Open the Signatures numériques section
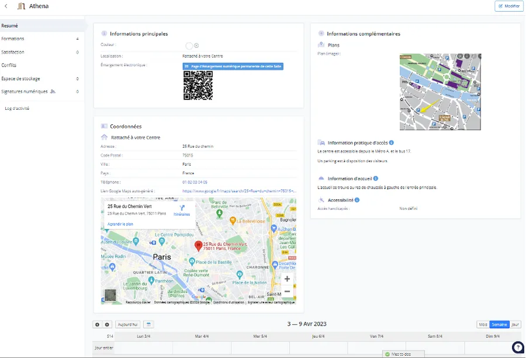The image size is (526, 358). 25,92
